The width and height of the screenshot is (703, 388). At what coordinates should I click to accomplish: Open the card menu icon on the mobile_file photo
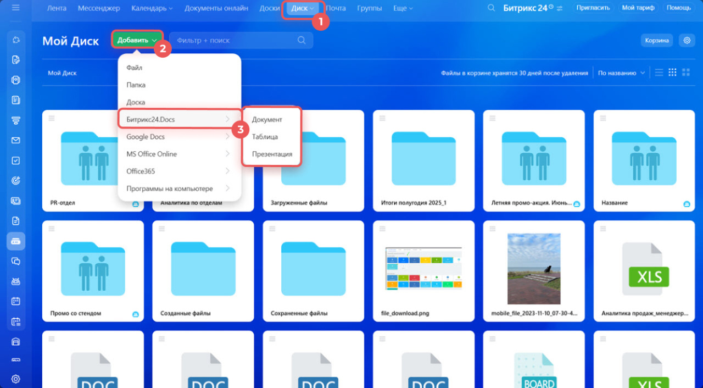pos(493,228)
